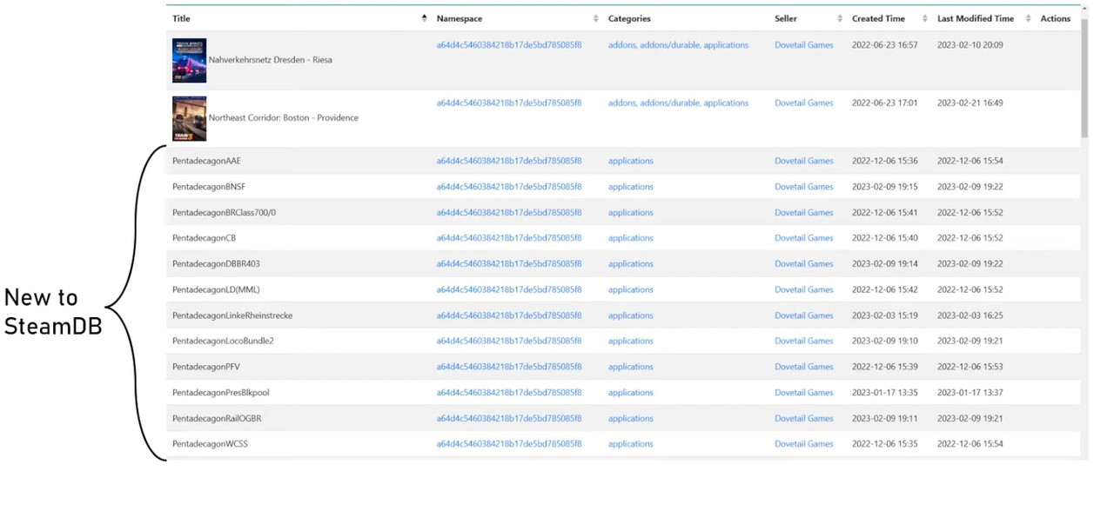Select the PentadecagonDBBR403 title

click(x=216, y=264)
